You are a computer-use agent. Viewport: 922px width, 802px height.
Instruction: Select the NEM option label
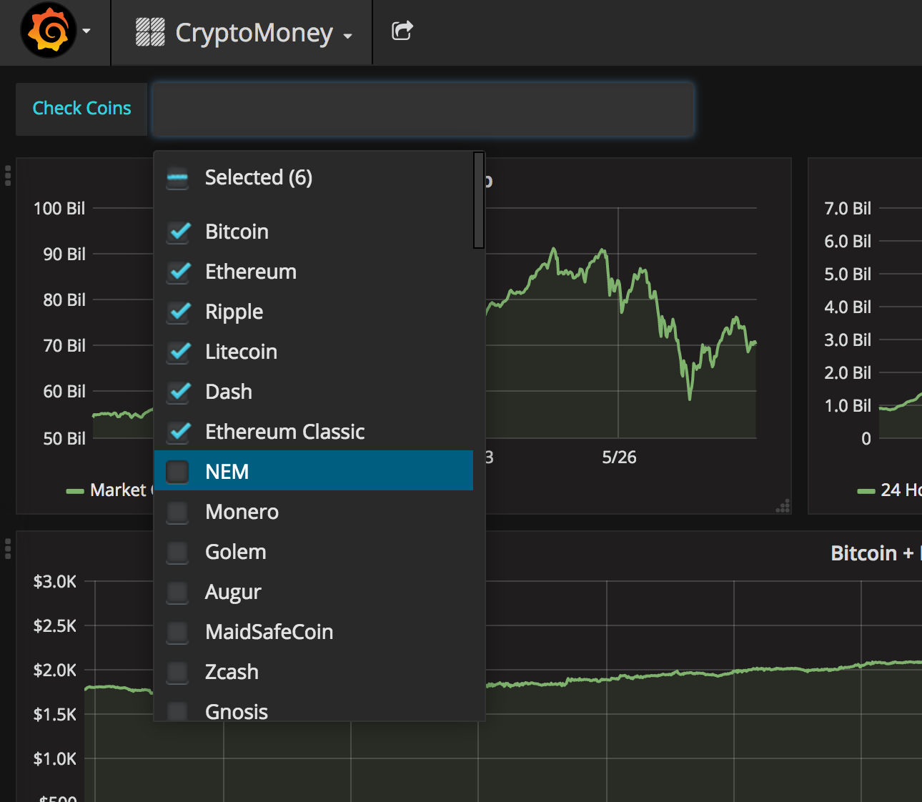point(227,472)
